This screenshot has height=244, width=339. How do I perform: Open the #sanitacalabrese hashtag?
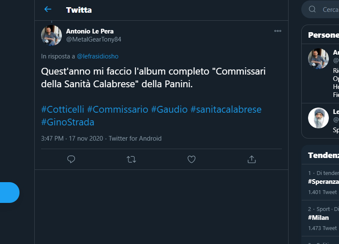[x=226, y=109]
